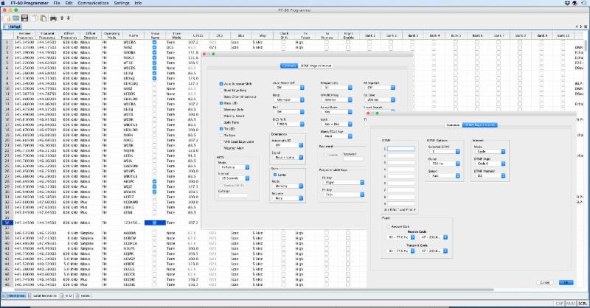Image resolution: width=590 pixels, height=308 pixels.
Task: Click the Open folder toolbar icon
Action: click(x=15, y=18)
